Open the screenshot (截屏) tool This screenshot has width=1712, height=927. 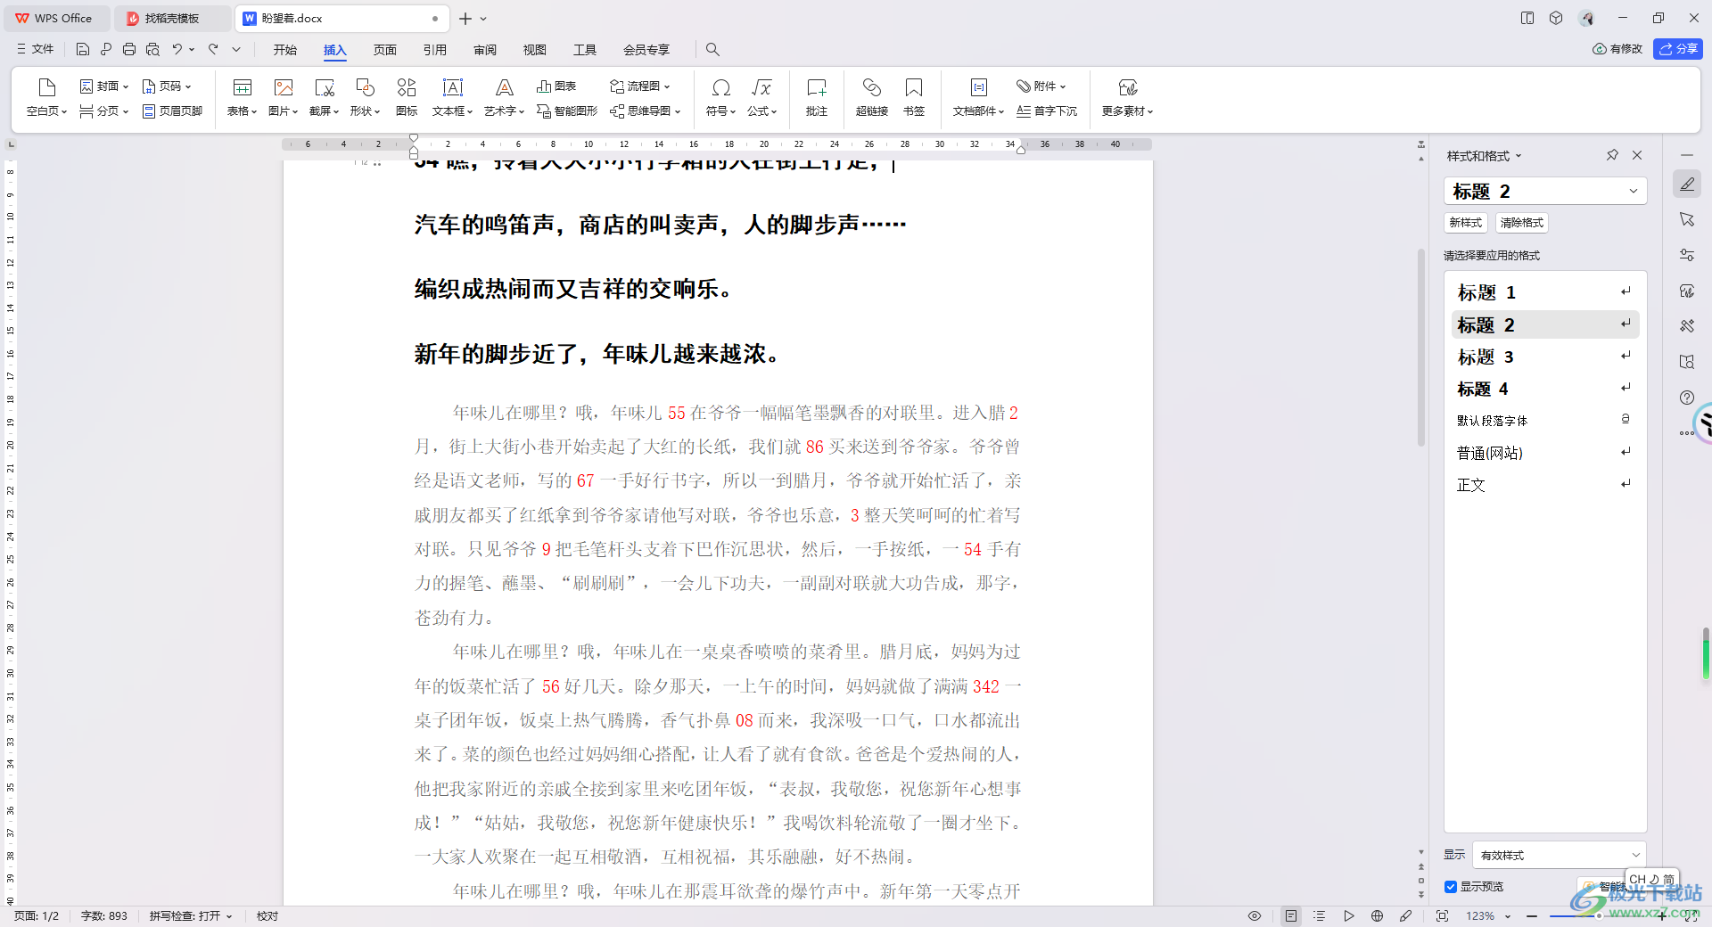[324, 97]
